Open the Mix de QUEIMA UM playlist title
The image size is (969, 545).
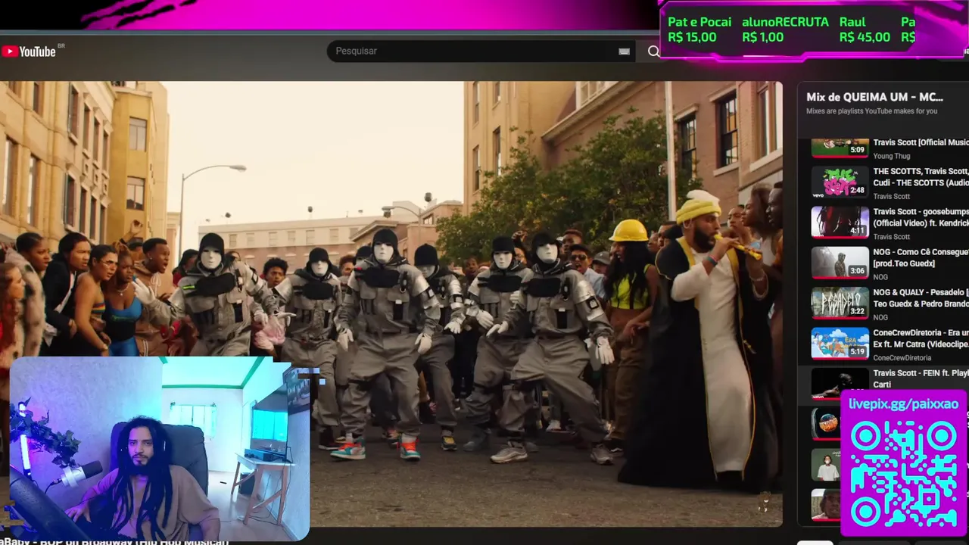(x=874, y=97)
